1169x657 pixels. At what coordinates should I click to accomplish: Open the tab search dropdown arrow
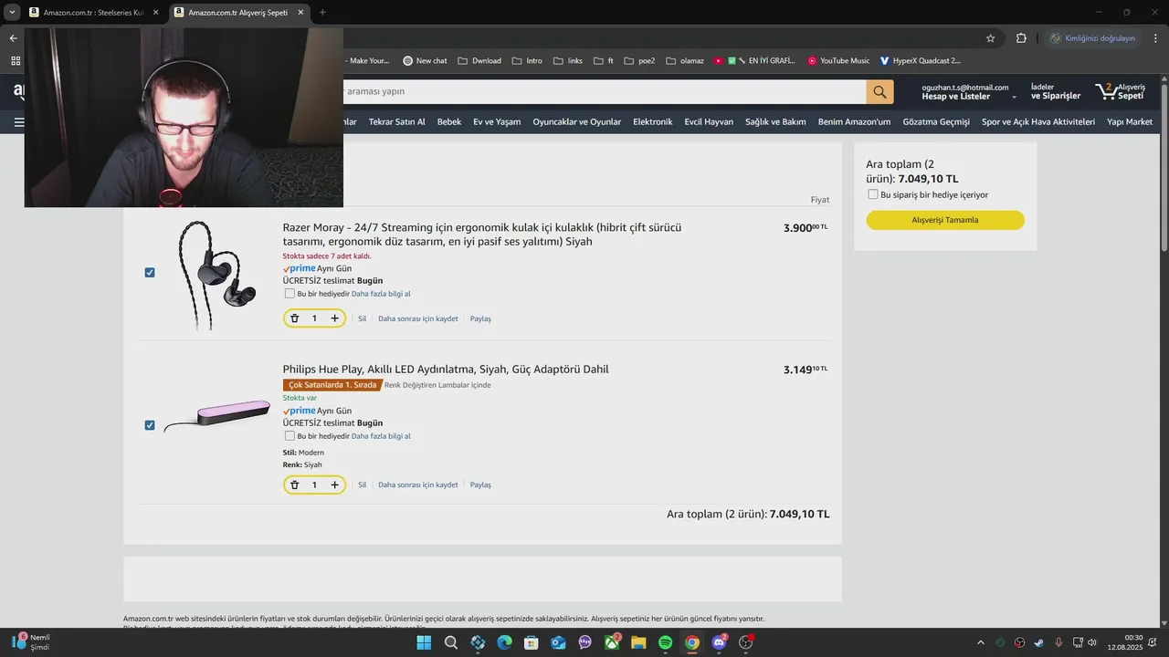[x=12, y=12]
